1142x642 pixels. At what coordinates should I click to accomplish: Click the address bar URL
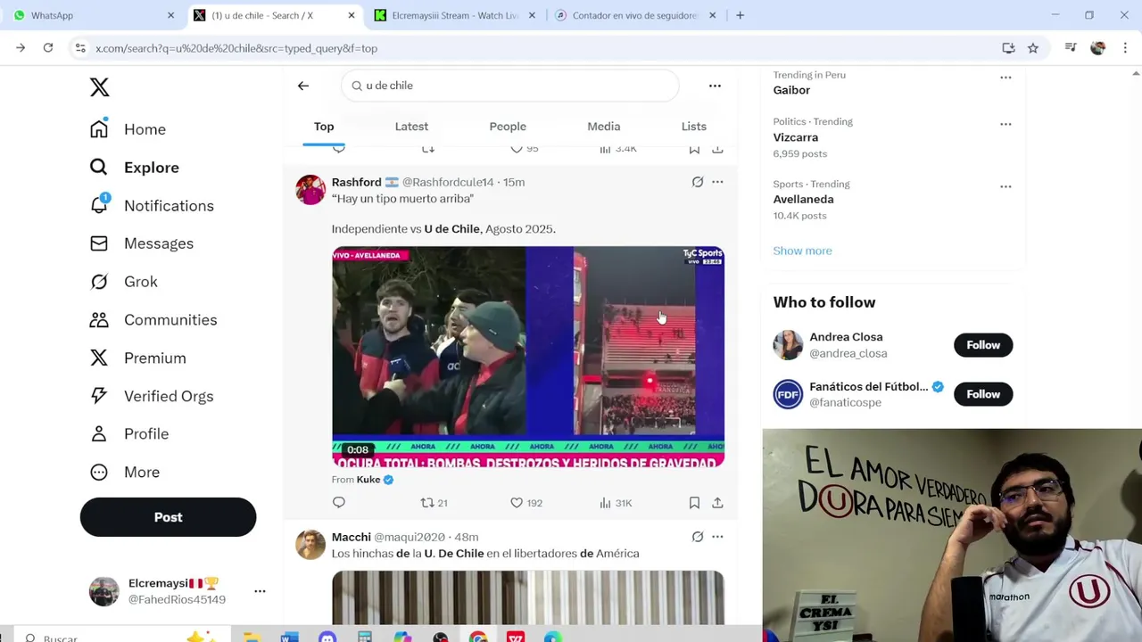(x=236, y=48)
